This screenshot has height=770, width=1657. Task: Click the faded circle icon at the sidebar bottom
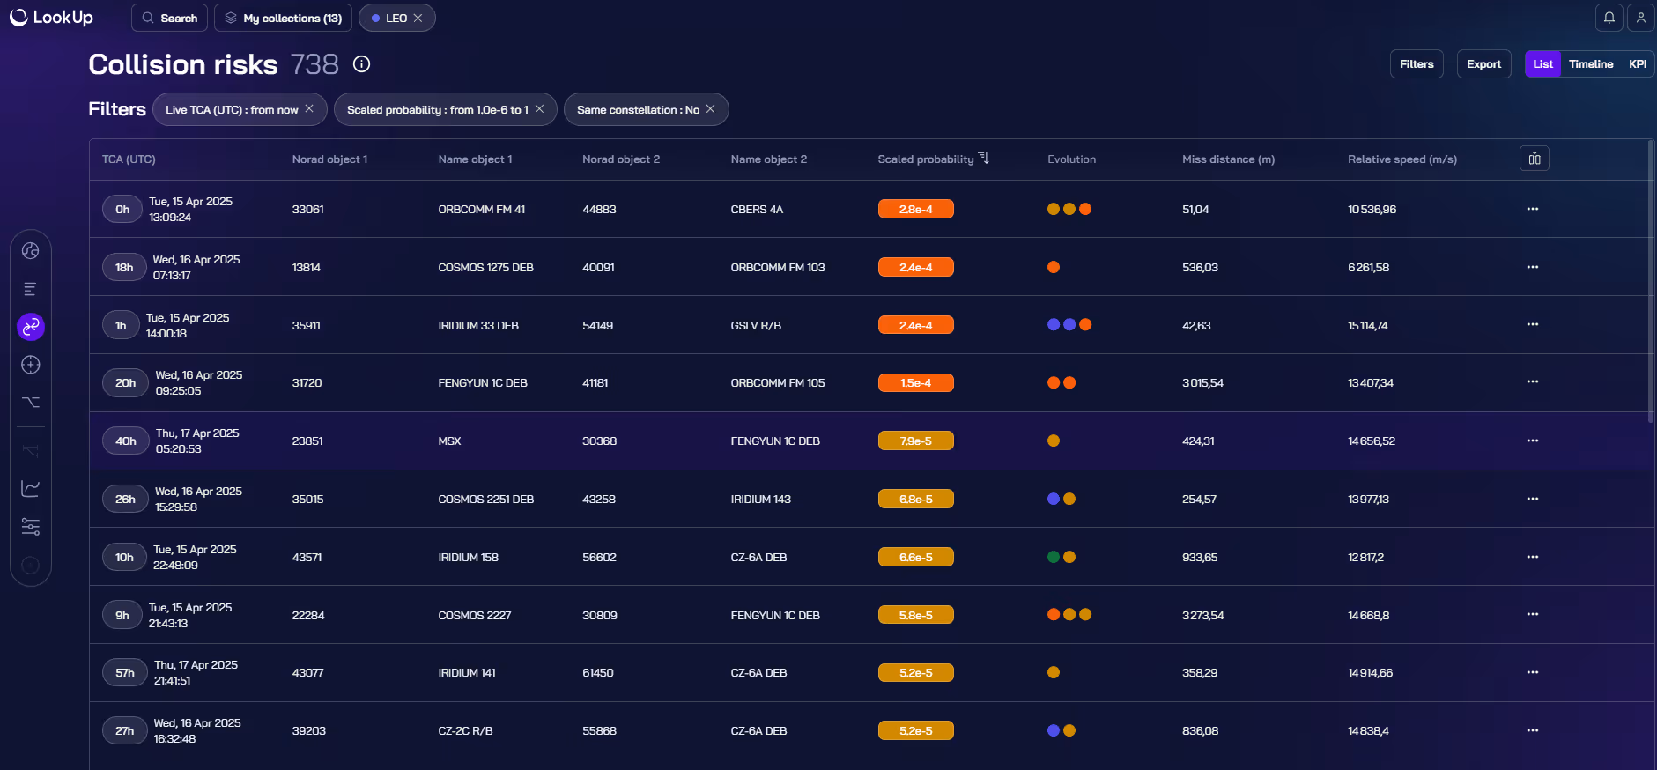click(31, 566)
